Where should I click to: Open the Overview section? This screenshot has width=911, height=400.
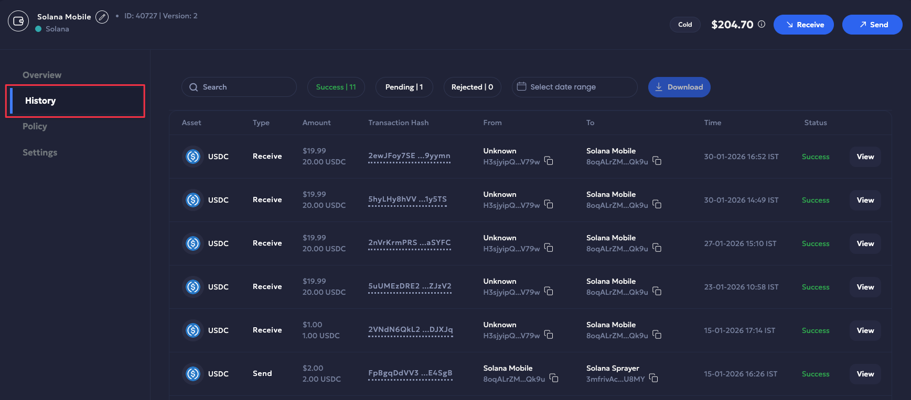tap(42, 75)
